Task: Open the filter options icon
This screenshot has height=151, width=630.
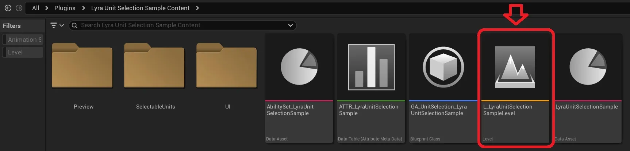Action: (x=54, y=25)
